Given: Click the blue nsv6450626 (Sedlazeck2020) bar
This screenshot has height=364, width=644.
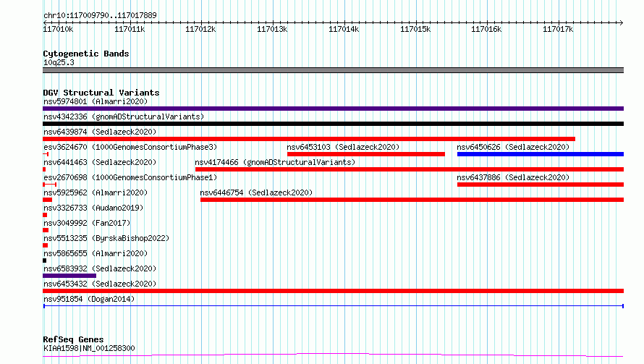Looking at the screenshot, I should coord(541,154).
